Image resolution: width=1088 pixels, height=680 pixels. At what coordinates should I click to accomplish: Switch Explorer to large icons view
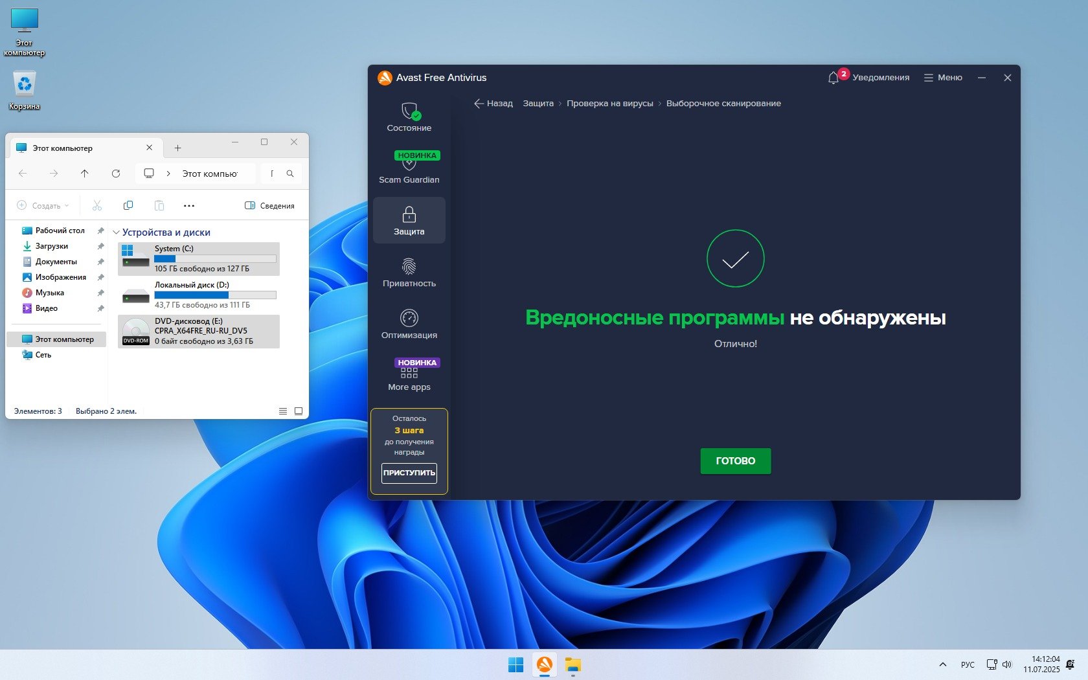click(299, 411)
